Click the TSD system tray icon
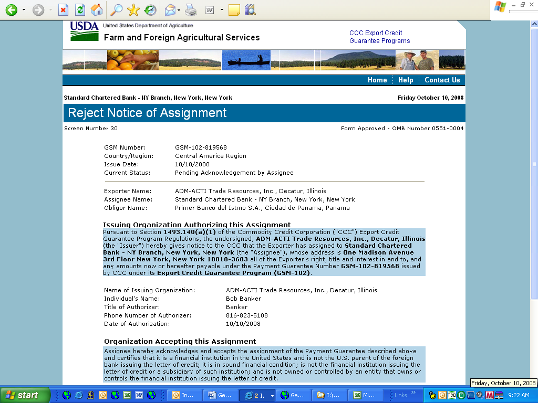 (x=451, y=395)
